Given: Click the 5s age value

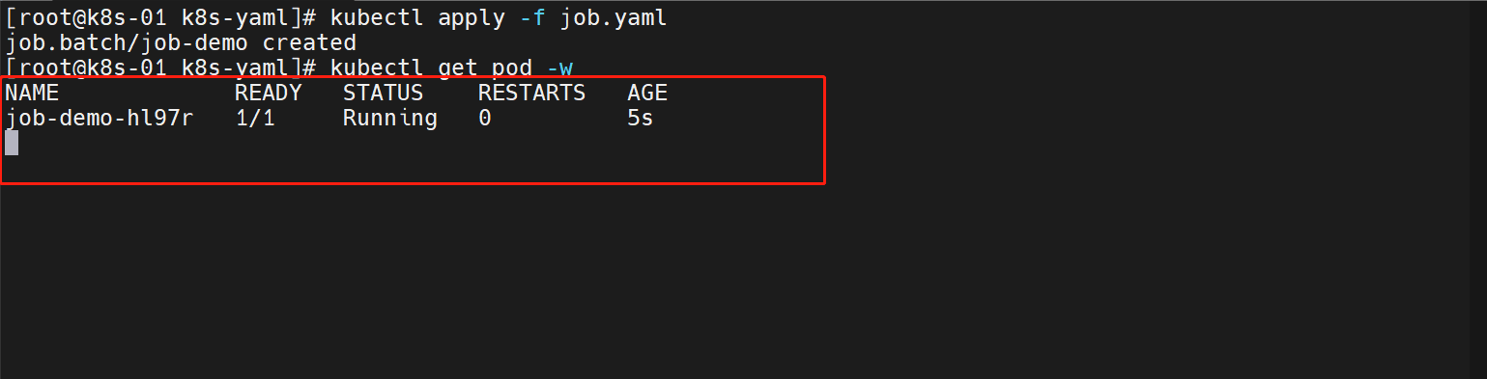Looking at the screenshot, I should pos(640,119).
